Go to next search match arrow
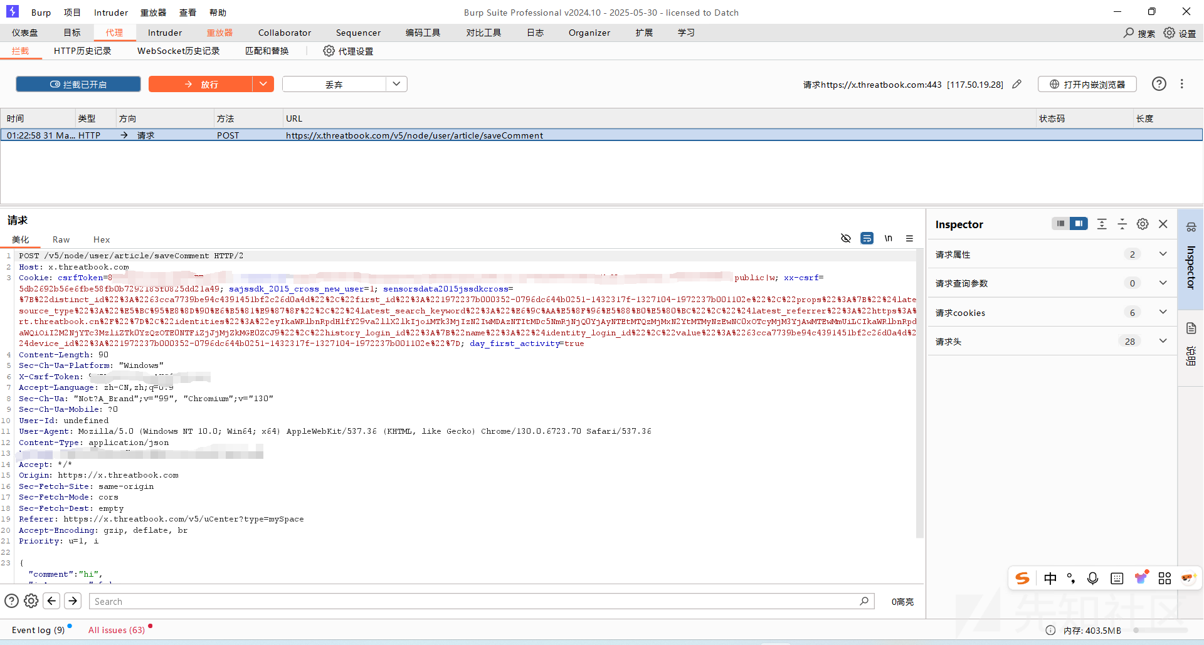This screenshot has height=645, width=1204. pyautogui.click(x=73, y=601)
